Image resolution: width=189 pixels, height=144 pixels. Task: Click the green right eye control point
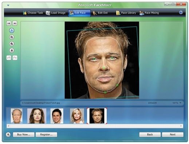112,58
